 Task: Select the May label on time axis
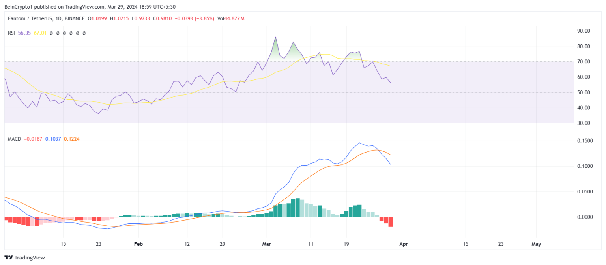pos(536,244)
